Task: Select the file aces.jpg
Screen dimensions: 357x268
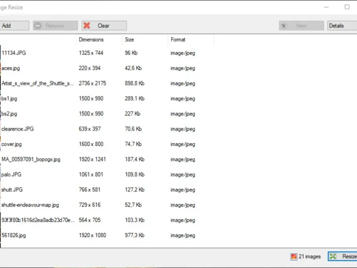Action: coord(10,68)
